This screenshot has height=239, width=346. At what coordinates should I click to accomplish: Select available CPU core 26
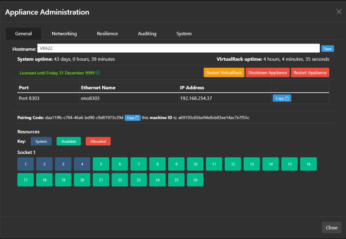(195, 180)
